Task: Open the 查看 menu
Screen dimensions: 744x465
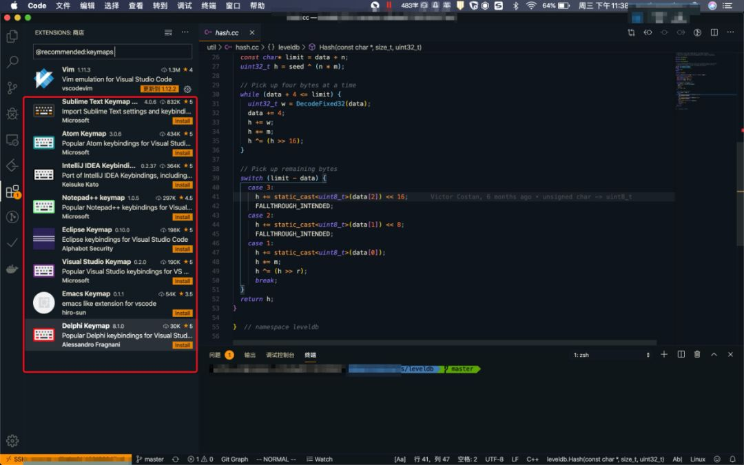Action: (136, 6)
